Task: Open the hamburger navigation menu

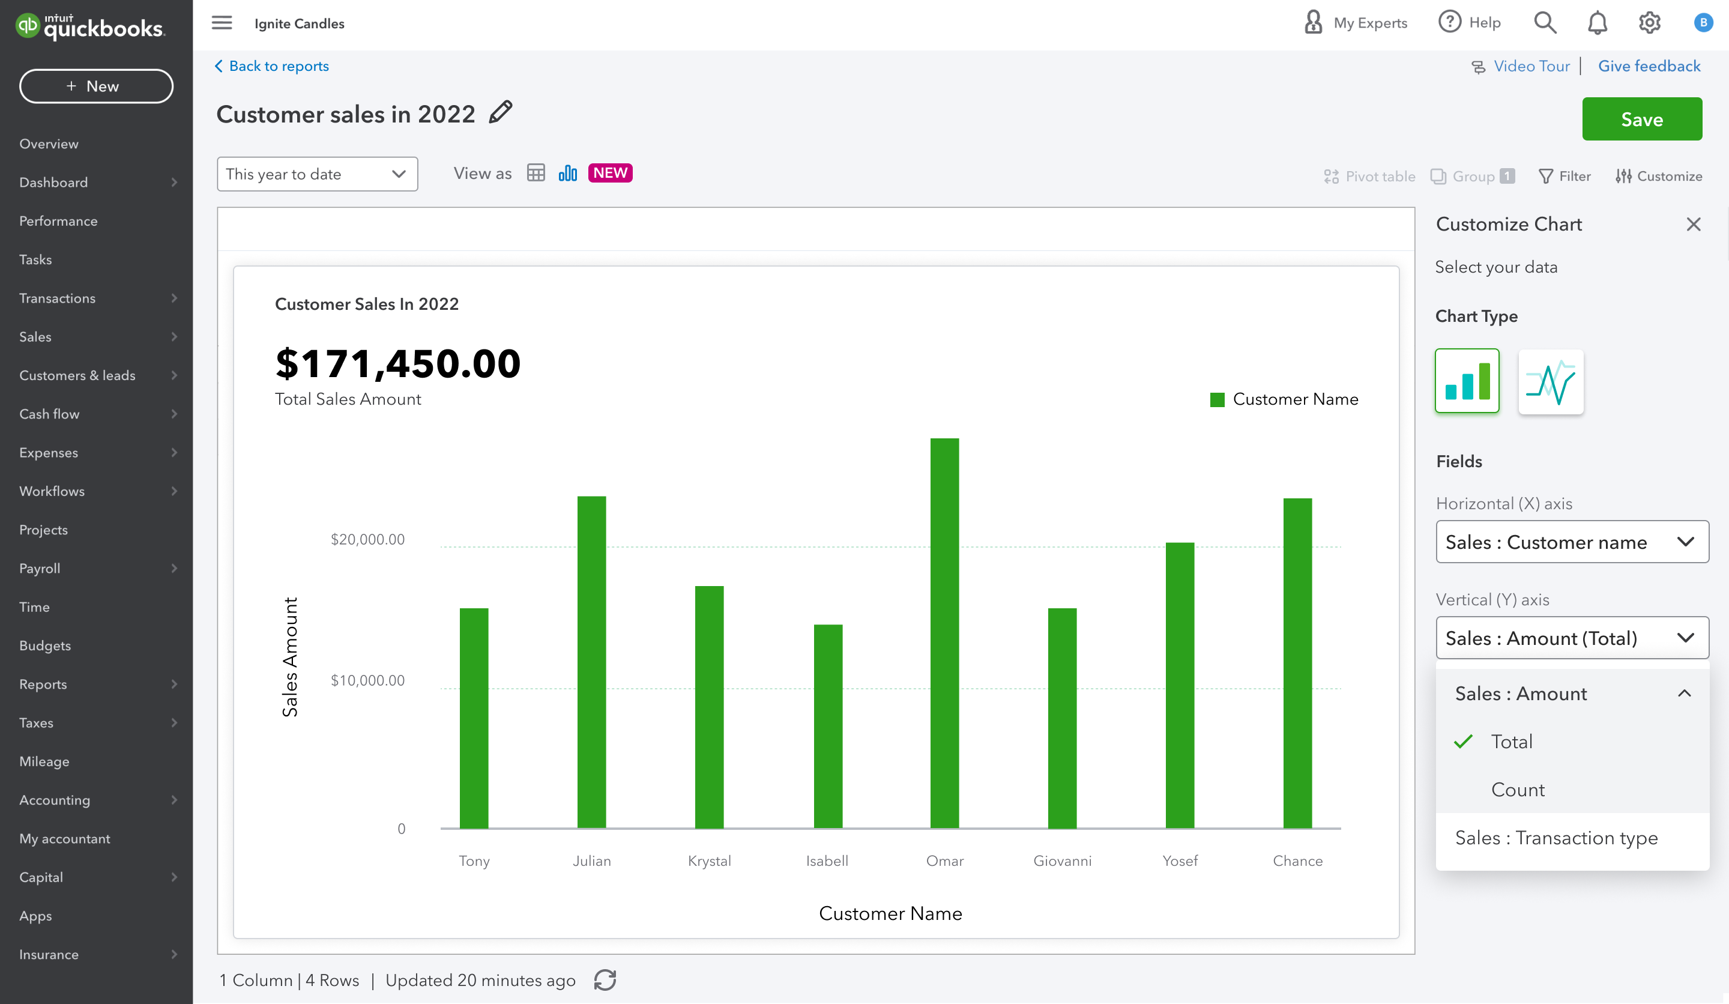Action: click(x=222, y=23)
